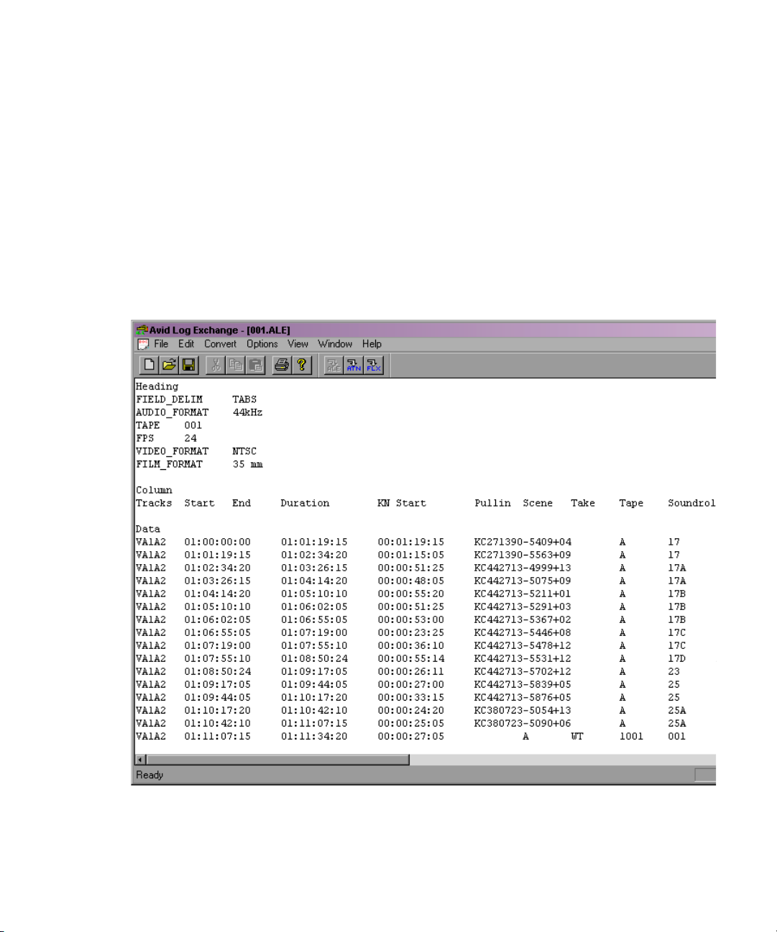
Task: Open the Edit menu
Action: pyautogui.click(x=186, y=344)
